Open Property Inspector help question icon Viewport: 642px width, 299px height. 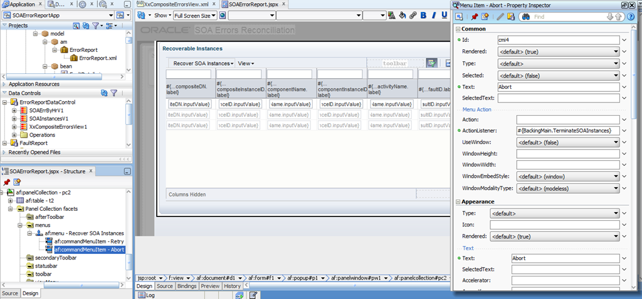click(629, 17)
